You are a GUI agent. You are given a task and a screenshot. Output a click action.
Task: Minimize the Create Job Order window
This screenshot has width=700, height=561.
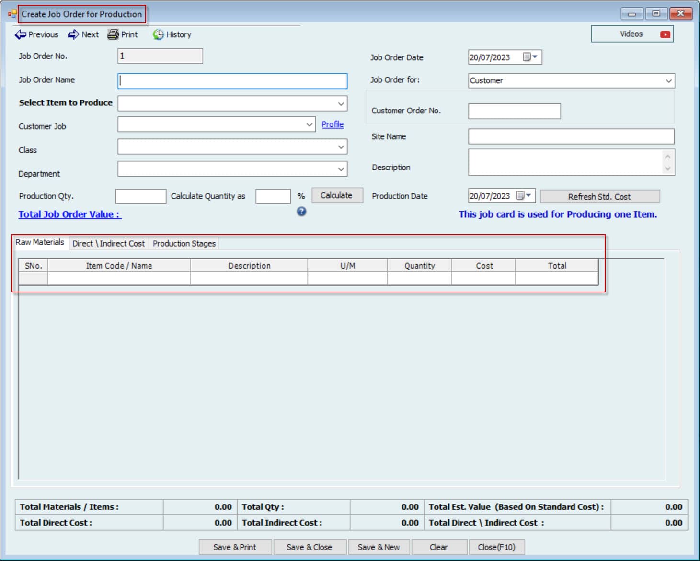632,13
